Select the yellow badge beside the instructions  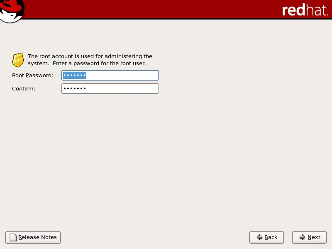pyautogui.click(x=18, y=59)
